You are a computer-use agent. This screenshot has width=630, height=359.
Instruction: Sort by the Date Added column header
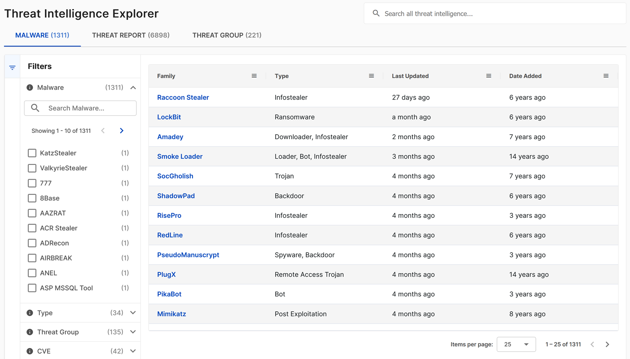[x=525, y=76]
